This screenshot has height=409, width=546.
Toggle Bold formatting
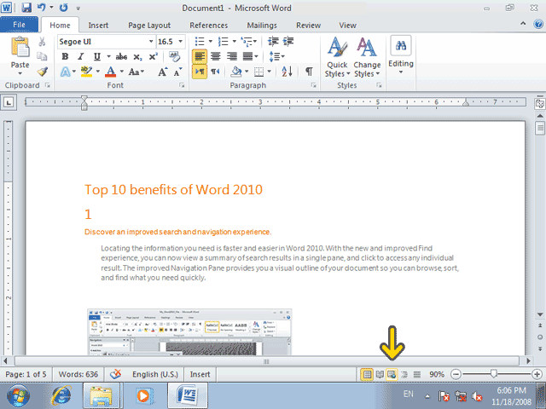click(x=65, y=57)
